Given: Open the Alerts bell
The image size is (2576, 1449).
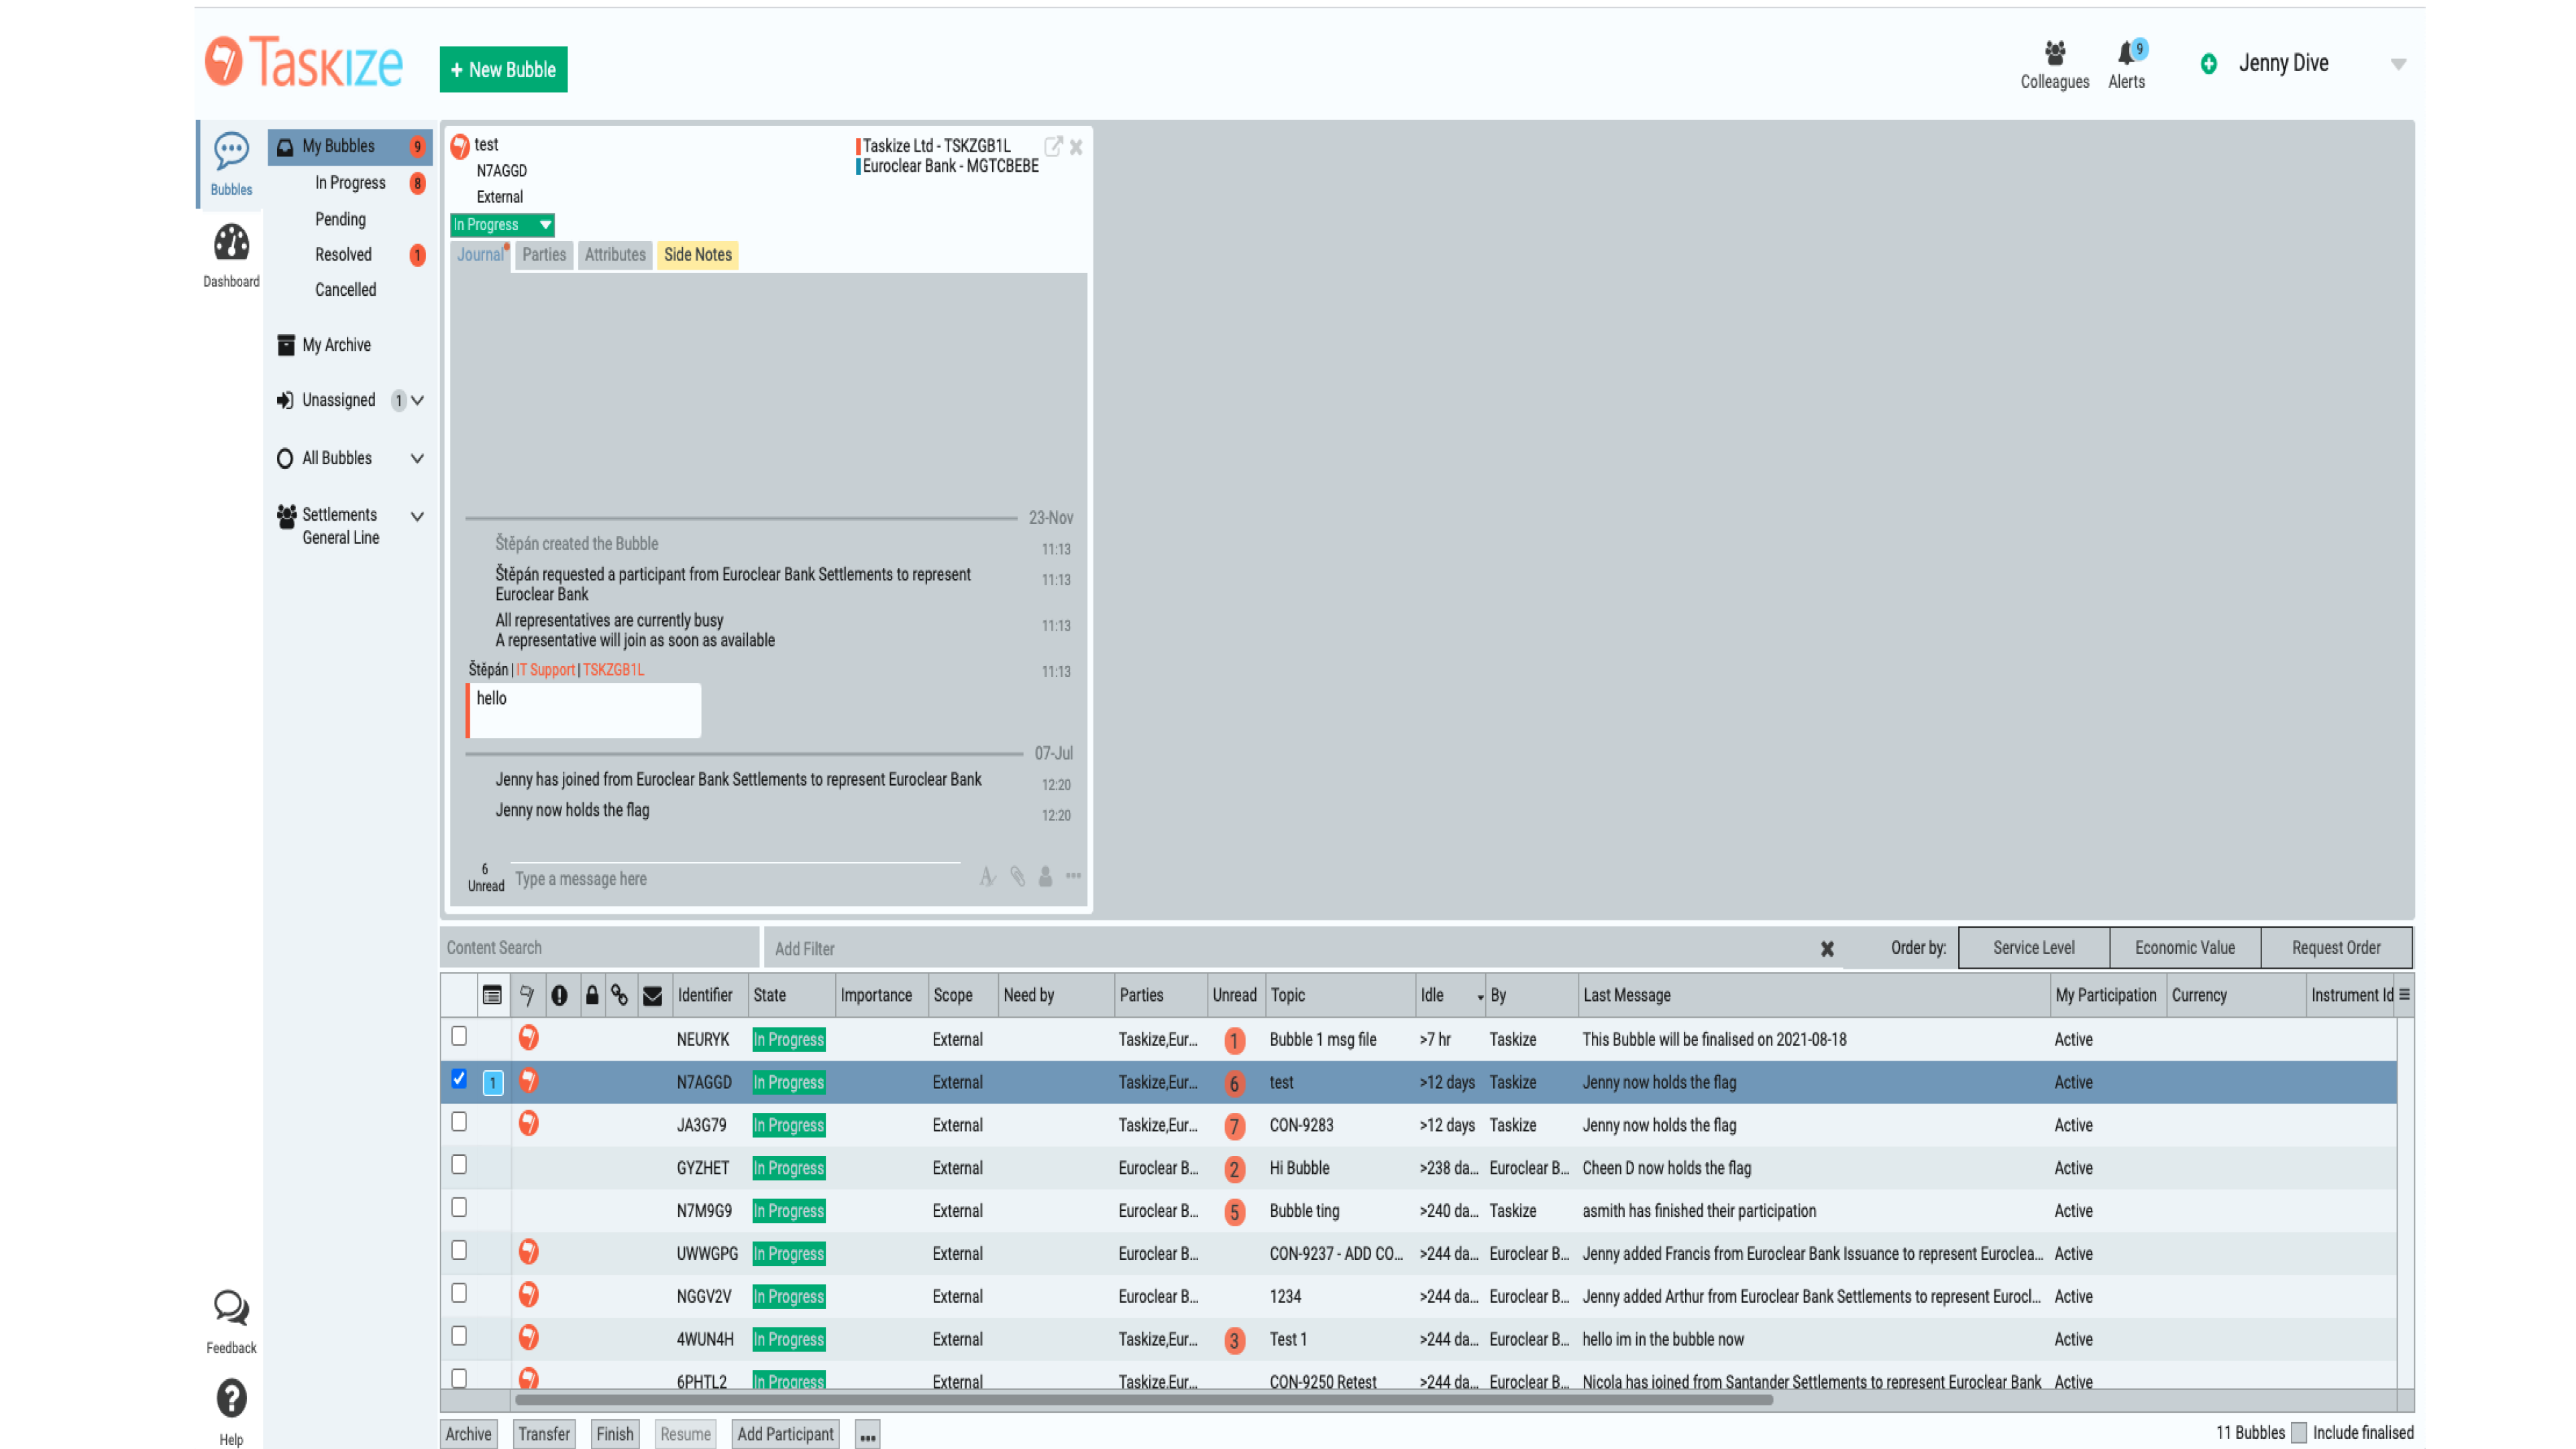Looking at the screenshot, I should point(2127,65).
